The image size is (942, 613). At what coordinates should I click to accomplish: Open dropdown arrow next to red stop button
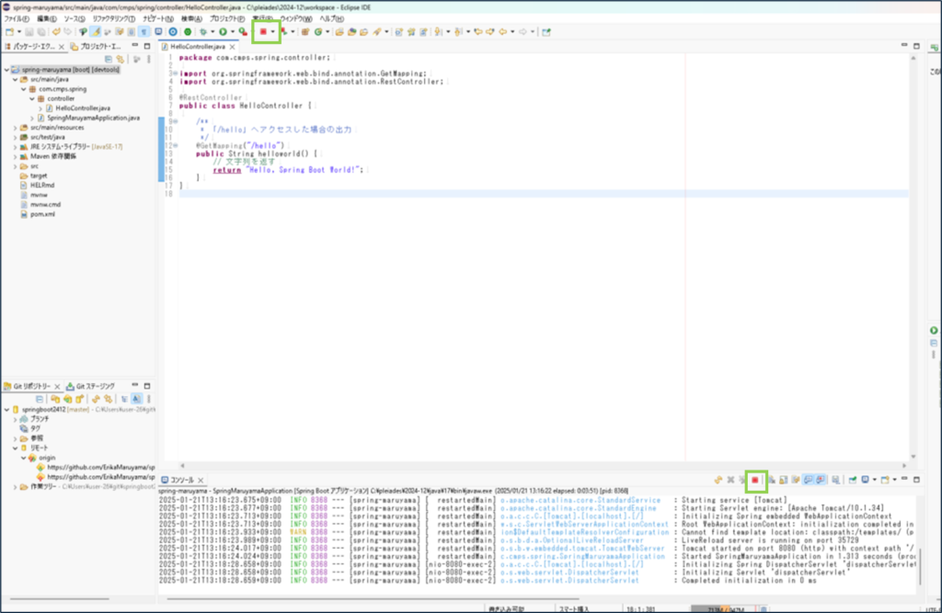click(x=273, y=32)
